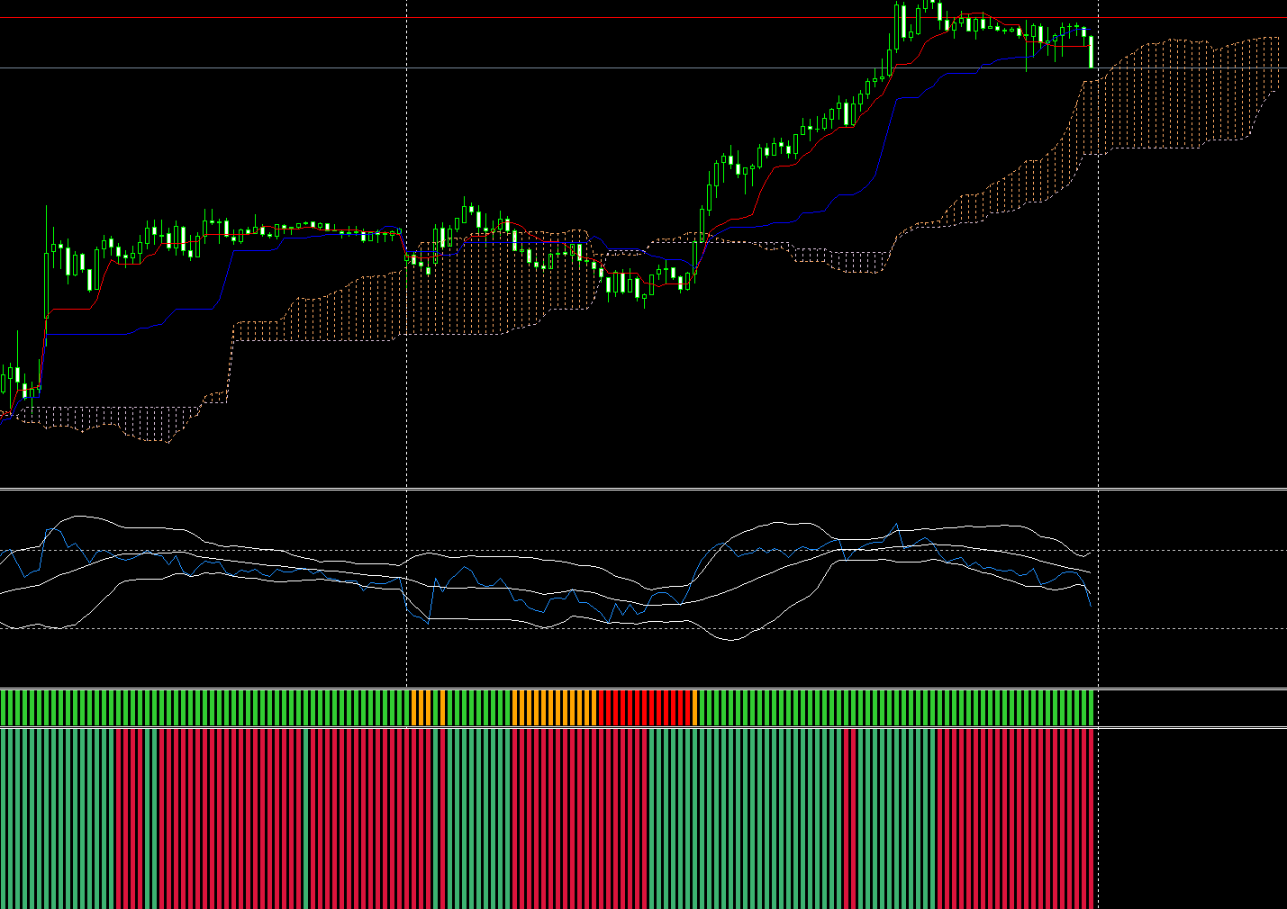Click the second vertical dotted period separator
The image size is (1287, 909).
point(1098,342)
